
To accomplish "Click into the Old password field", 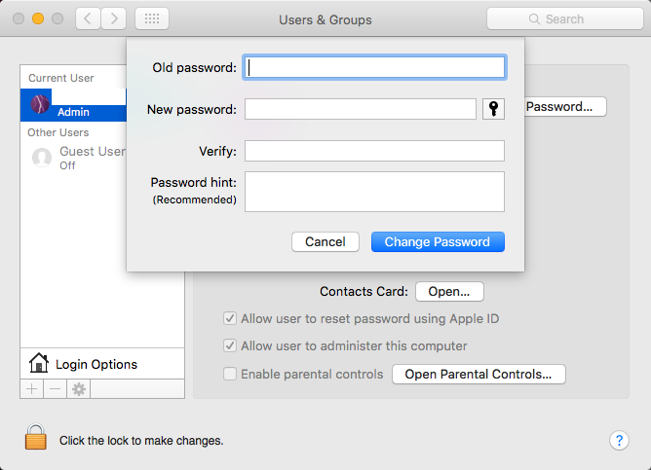I will pyautogui.click(x=374, y=67).
